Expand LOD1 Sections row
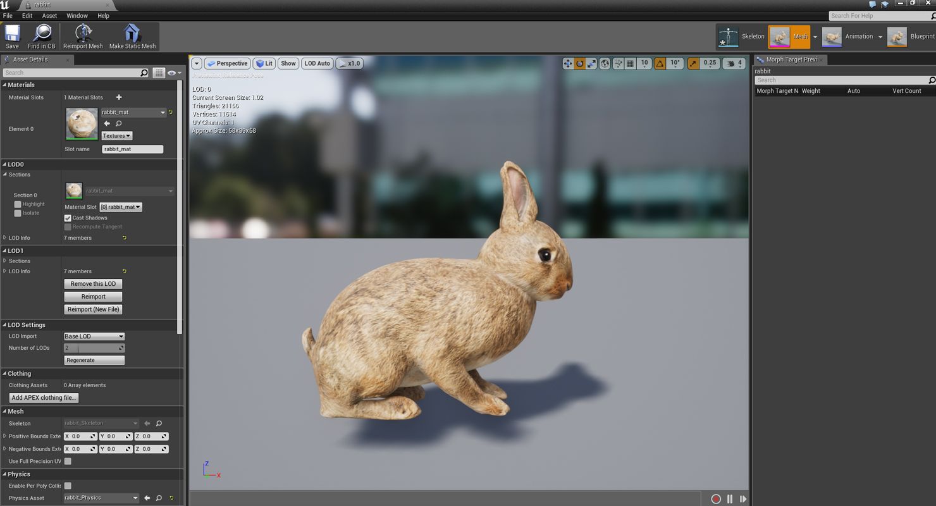This screenshot has height=506, width=936. (5, 261)
